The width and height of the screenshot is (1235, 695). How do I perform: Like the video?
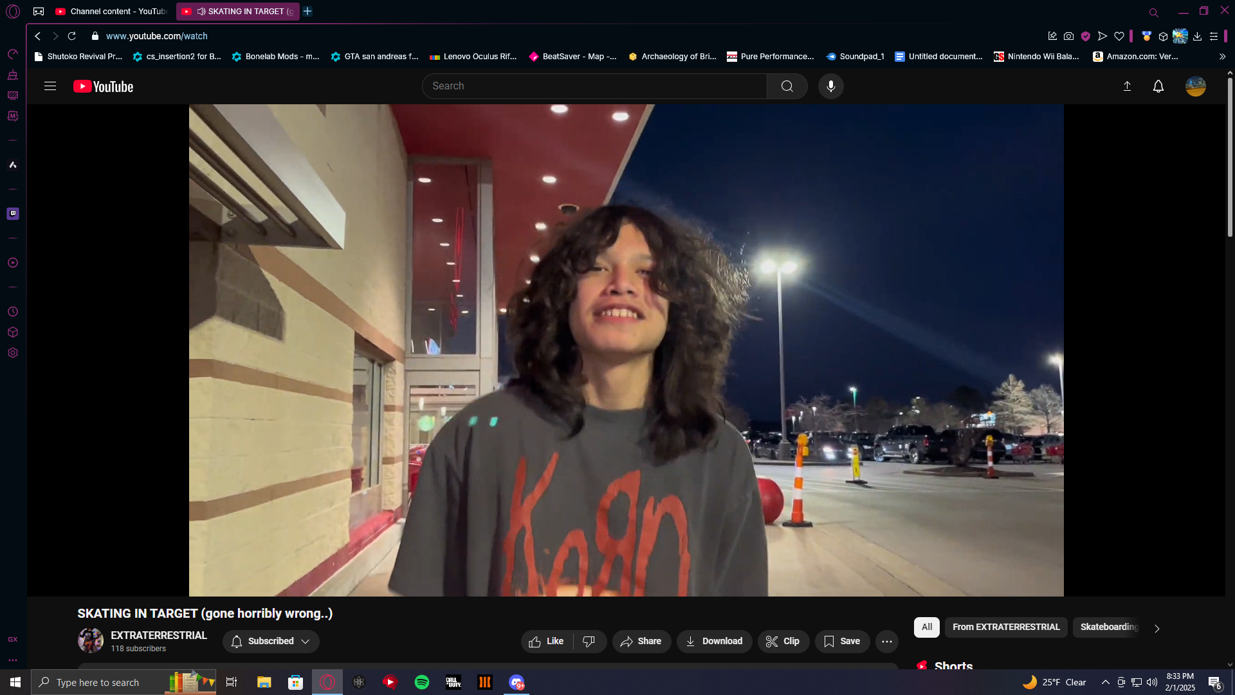coord(547,642)
